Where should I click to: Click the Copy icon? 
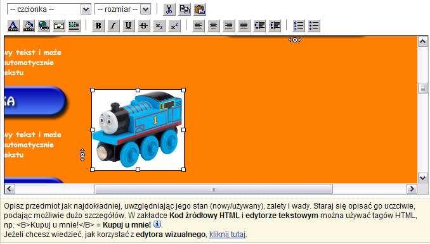click(185, 9)
